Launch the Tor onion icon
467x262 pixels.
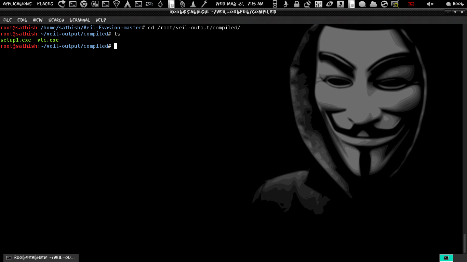pos(160,4)
